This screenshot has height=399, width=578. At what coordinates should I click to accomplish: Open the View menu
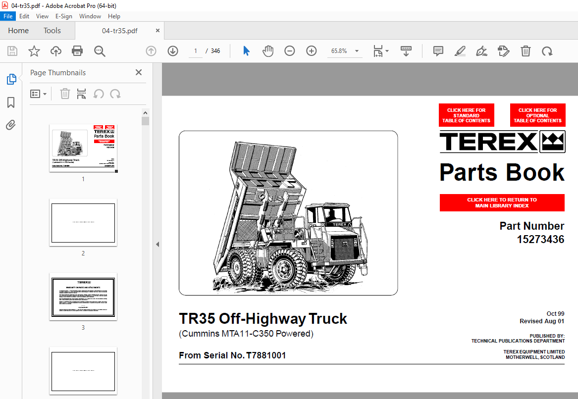[43, 16]
